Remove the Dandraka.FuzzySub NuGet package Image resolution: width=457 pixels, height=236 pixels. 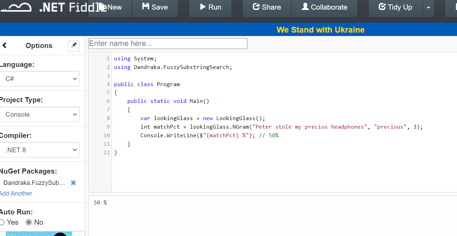(x=73, y=183)
